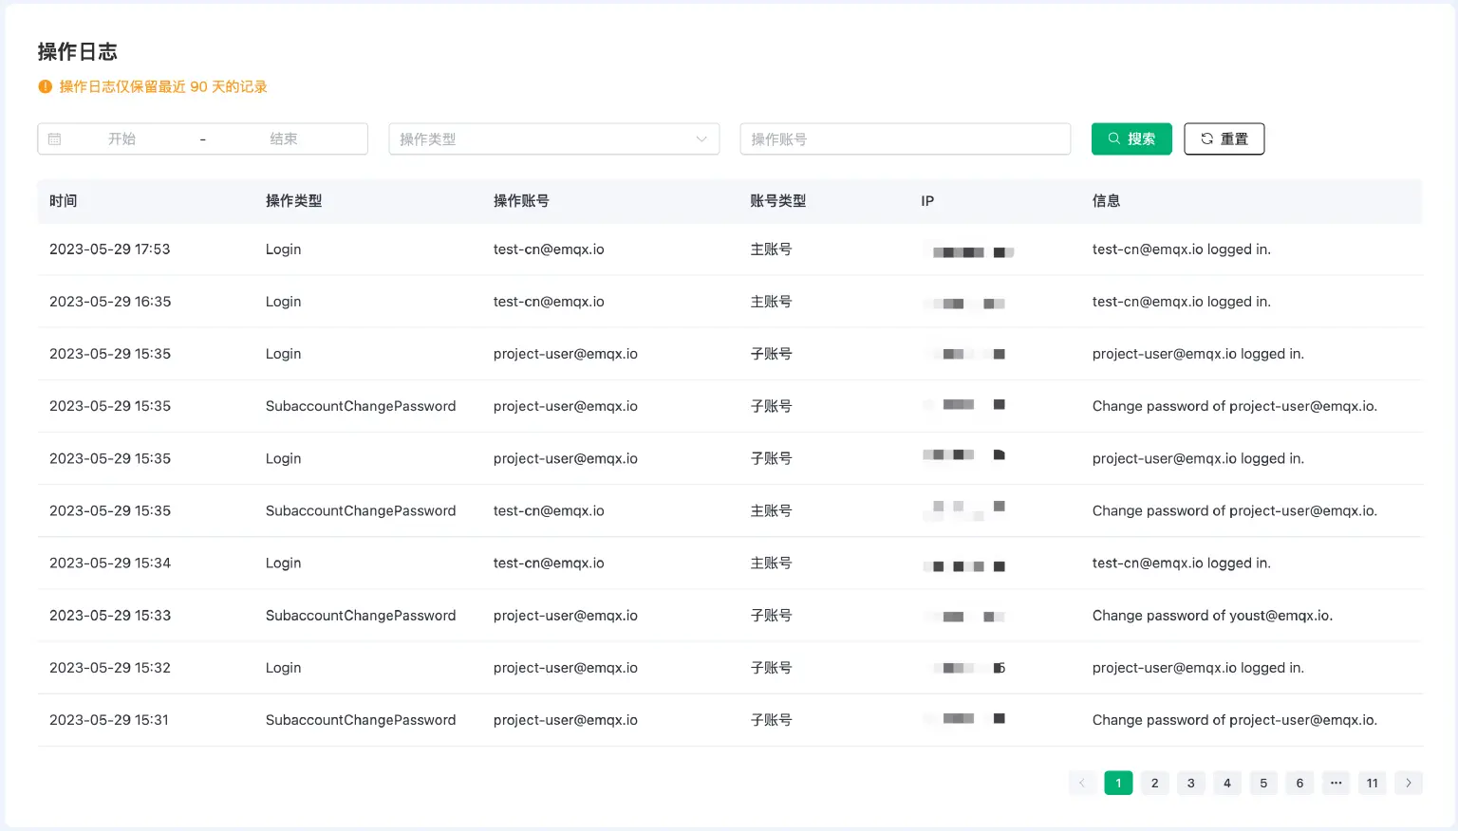Click the chevron icon in the 操作类型 selector

(x=701, y=138)
